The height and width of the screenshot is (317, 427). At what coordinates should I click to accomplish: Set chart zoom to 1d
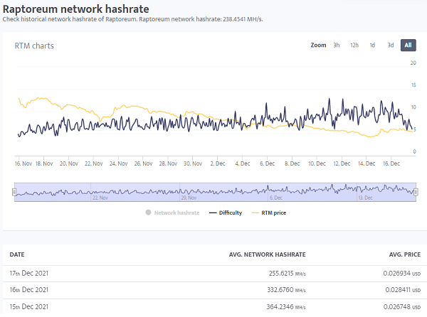point(372,45)
